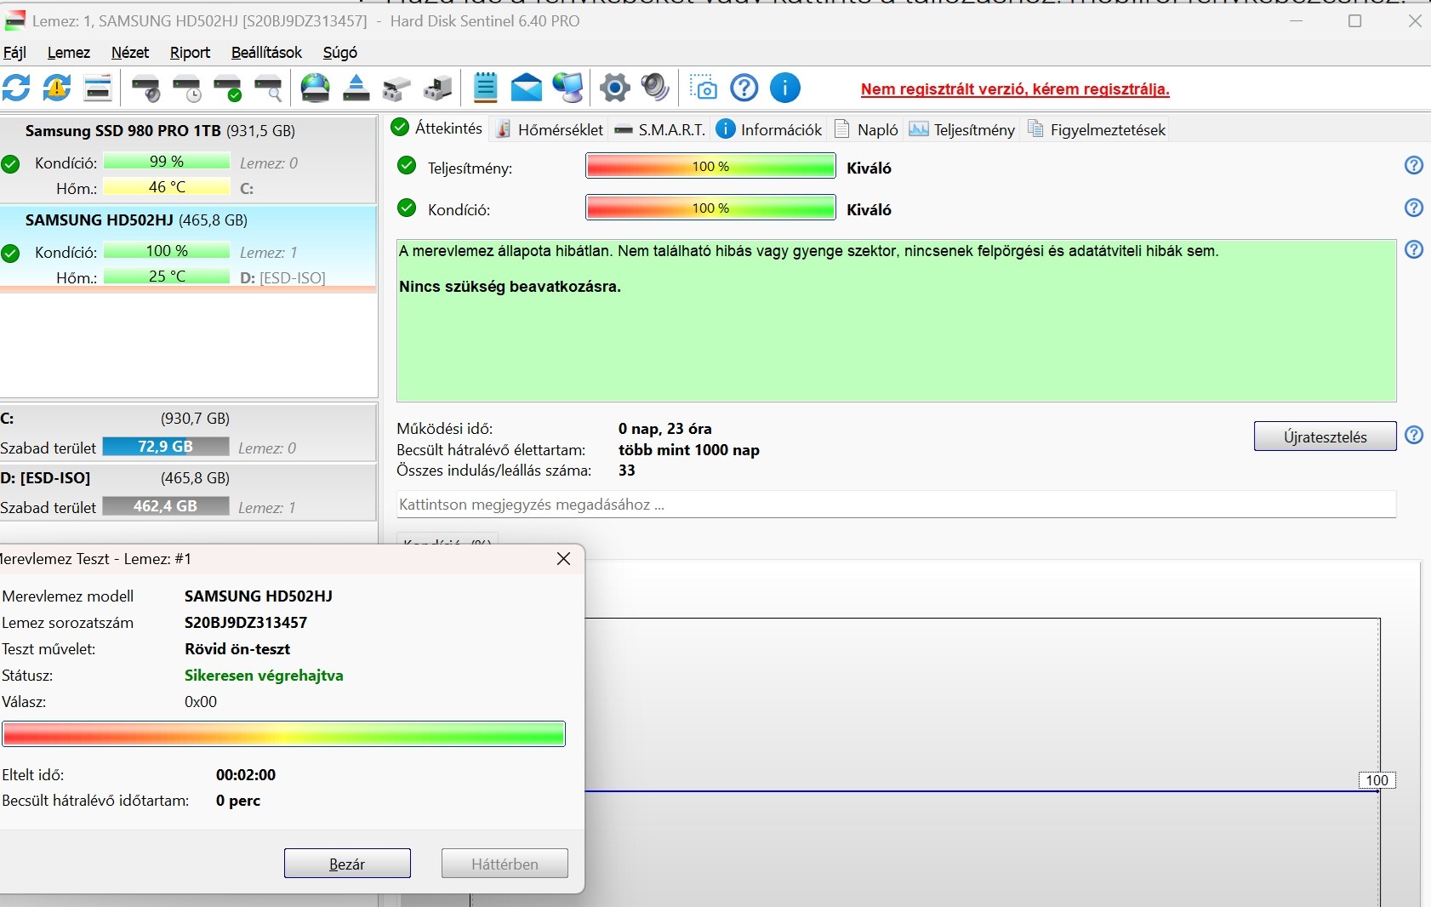Image resolution: width=1431 pixels, height=907 pixels.
Task: Click the blue info toolbar icon
Action: [x=785, y=88]
